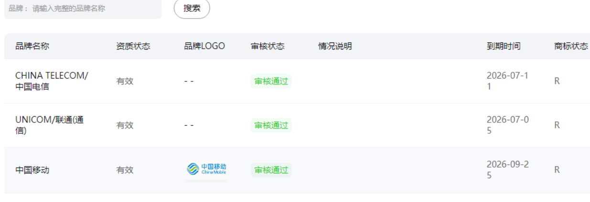Click the 商标状态 column header

(571, 46)
